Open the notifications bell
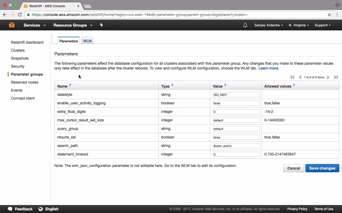Screen dimensions: 342x213 coord(245,25)
